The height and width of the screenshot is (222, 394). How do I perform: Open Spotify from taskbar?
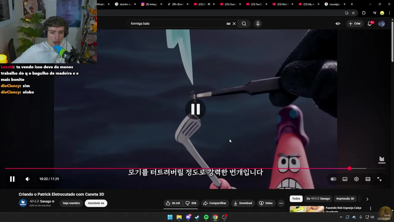tap(206, 217)
